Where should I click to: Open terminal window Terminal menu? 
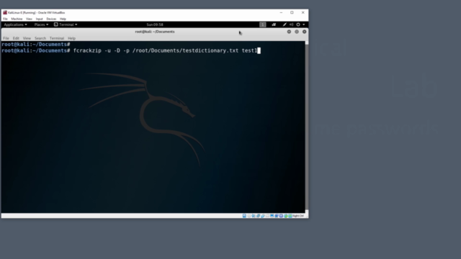coord(57,38)
